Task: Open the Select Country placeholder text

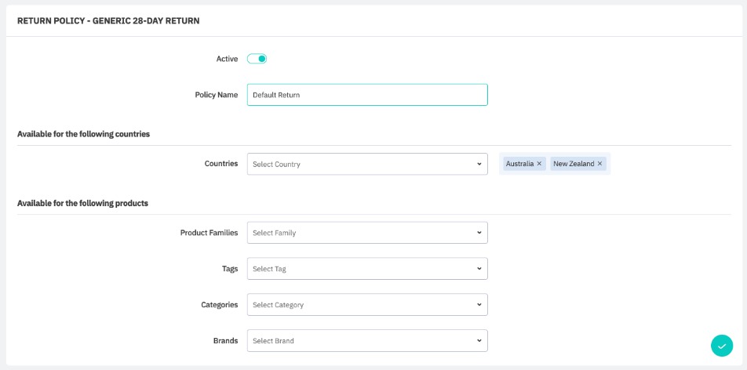Action: (276, 165)
